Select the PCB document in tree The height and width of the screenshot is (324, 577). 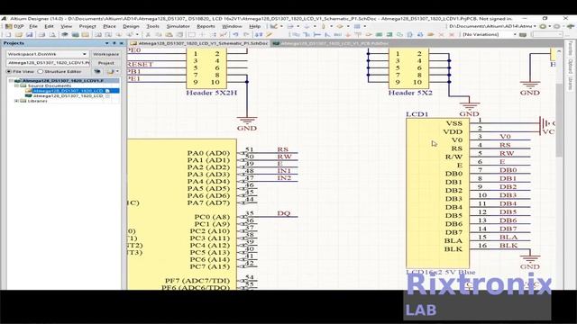pos(69,96)
